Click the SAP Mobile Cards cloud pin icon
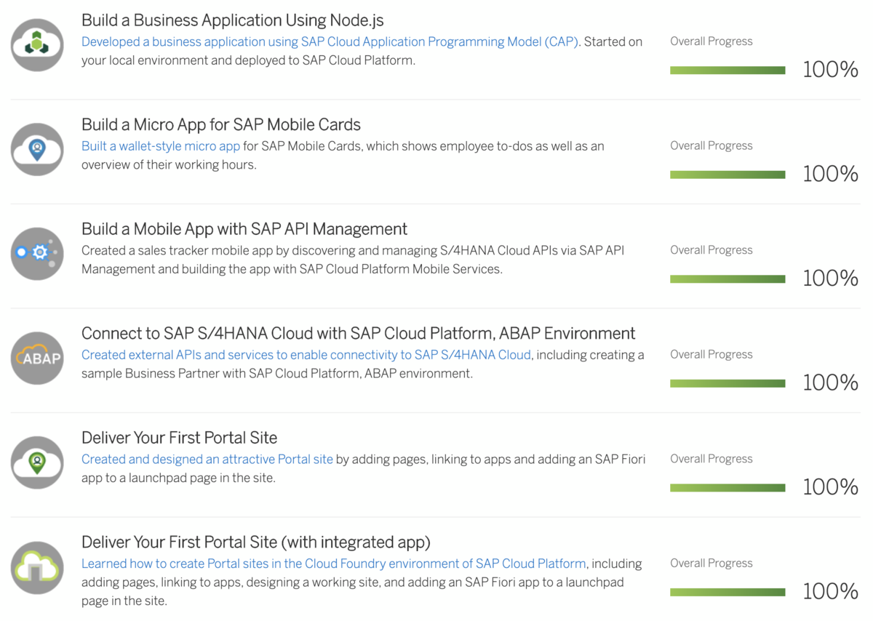The width and height of the screenshot is (873, 621). pos(37,149)
